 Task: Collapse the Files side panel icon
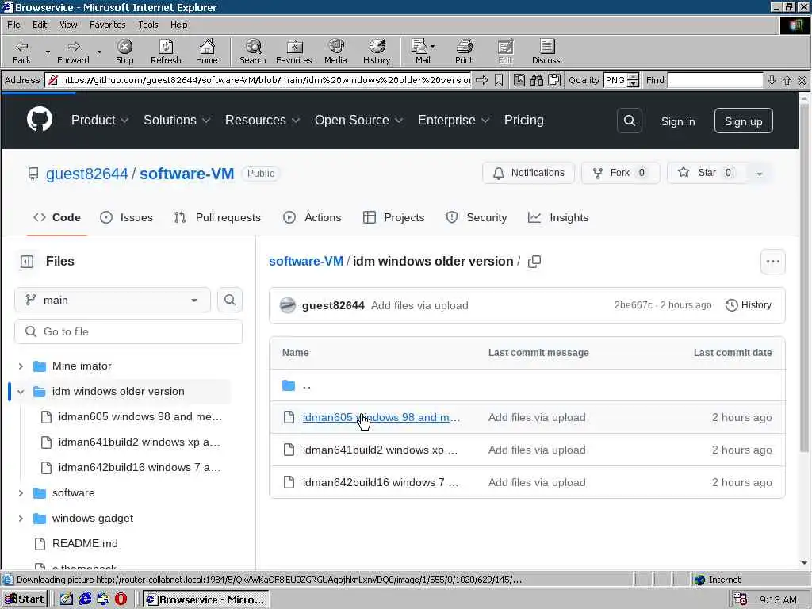tap(27, 262)
